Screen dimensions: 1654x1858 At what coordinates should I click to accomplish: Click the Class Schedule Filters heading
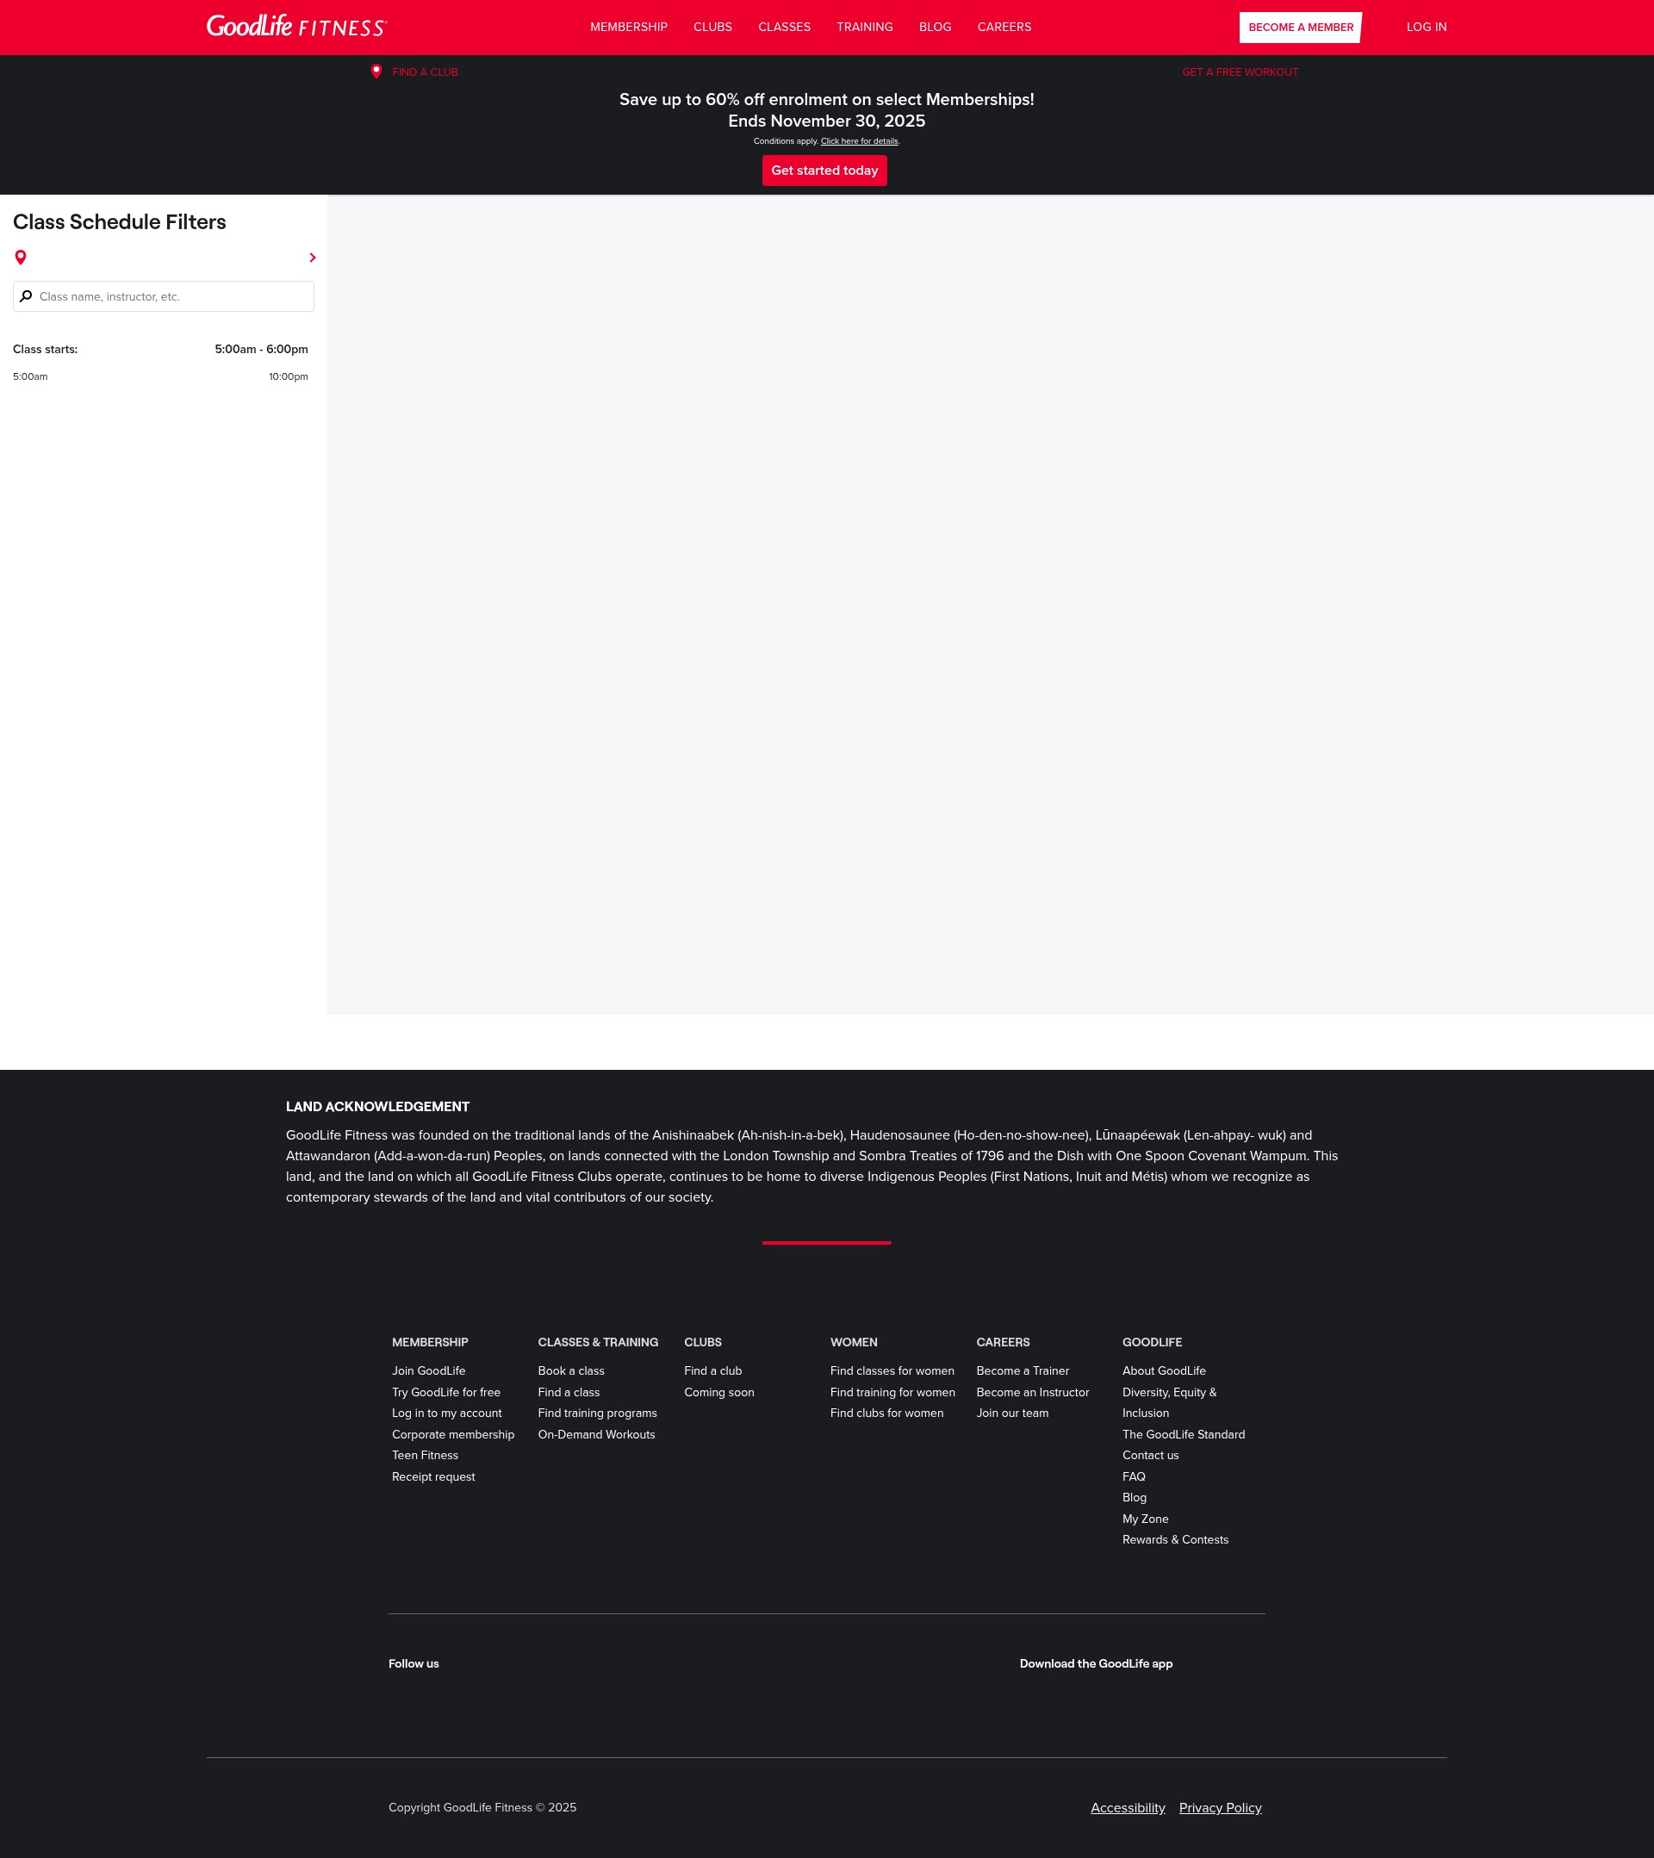[x=119, y=221]
